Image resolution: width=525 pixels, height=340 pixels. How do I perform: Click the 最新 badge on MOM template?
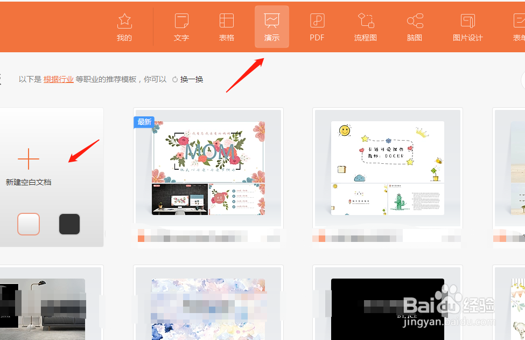tap(144, 122)
